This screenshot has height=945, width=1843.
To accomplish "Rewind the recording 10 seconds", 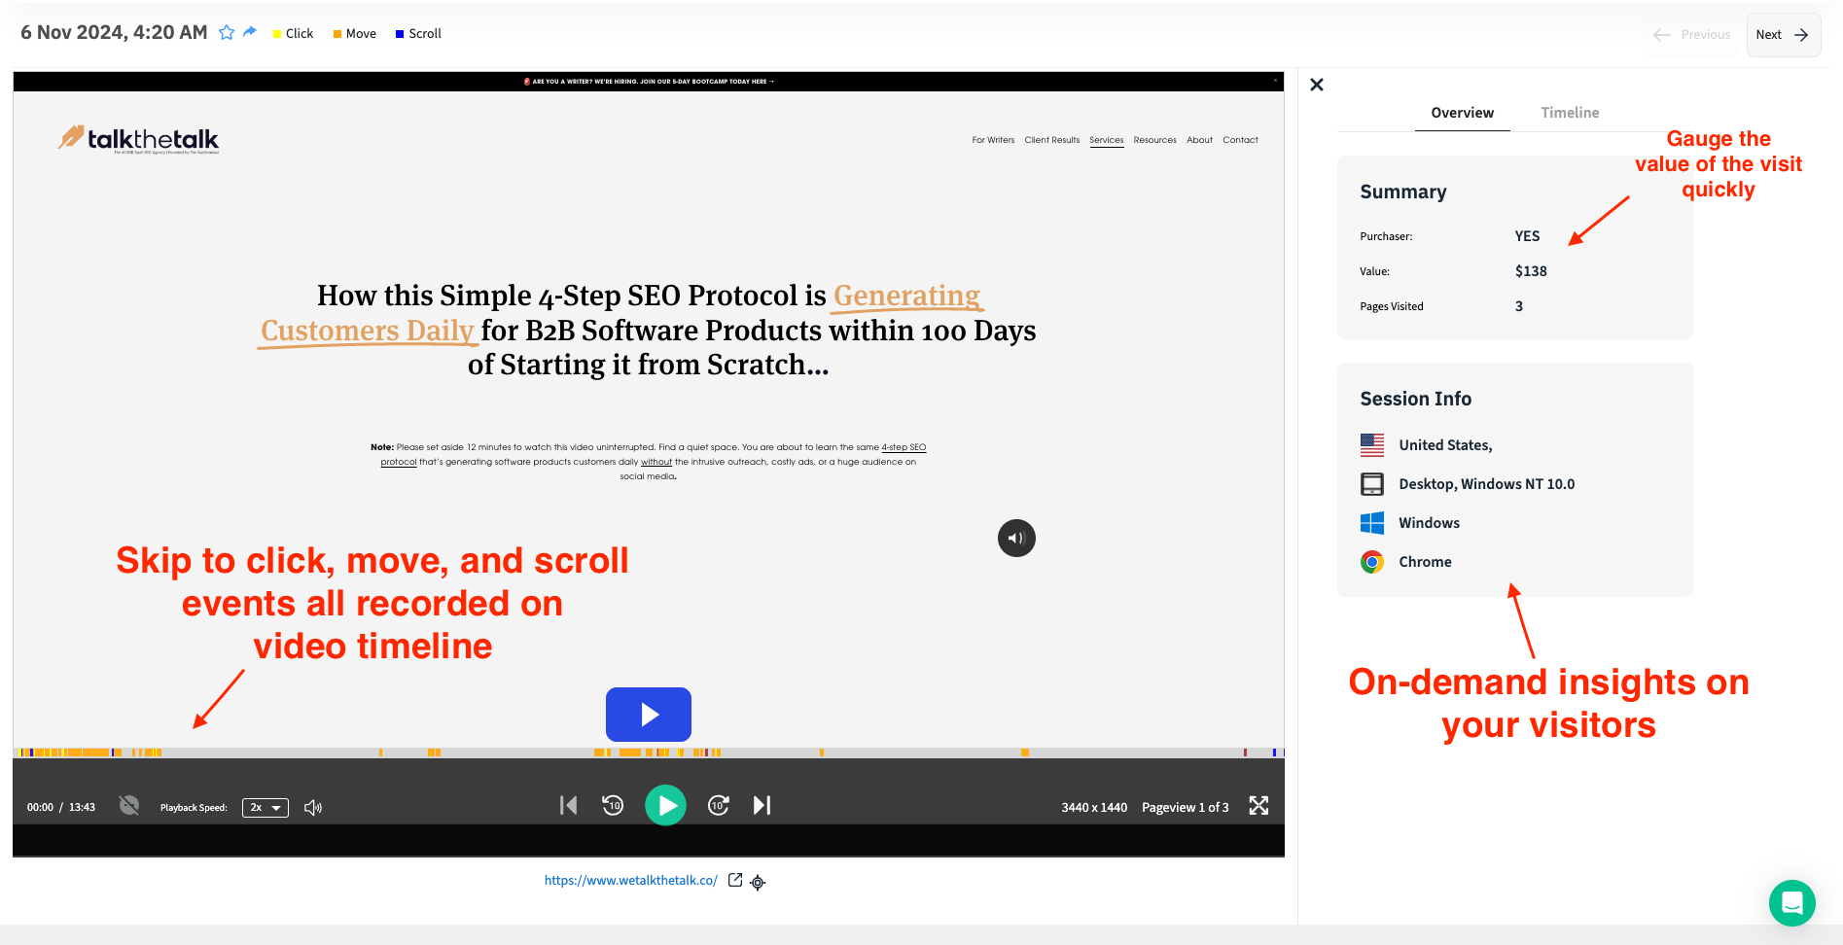I will pos(613,805).
